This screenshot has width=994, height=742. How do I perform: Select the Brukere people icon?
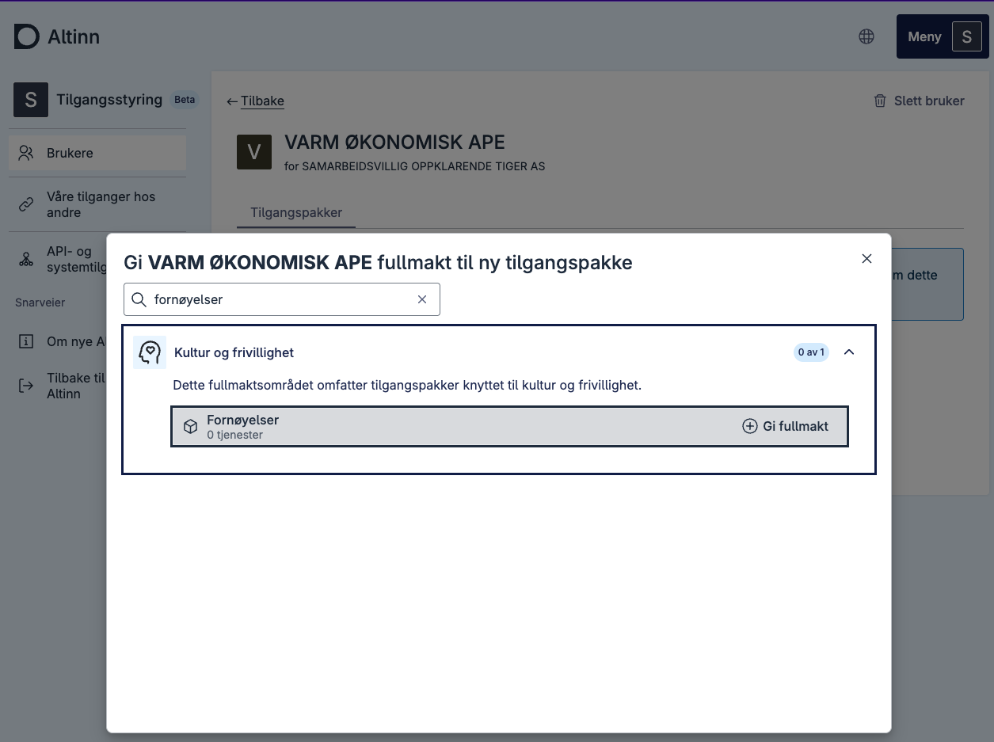26,152
